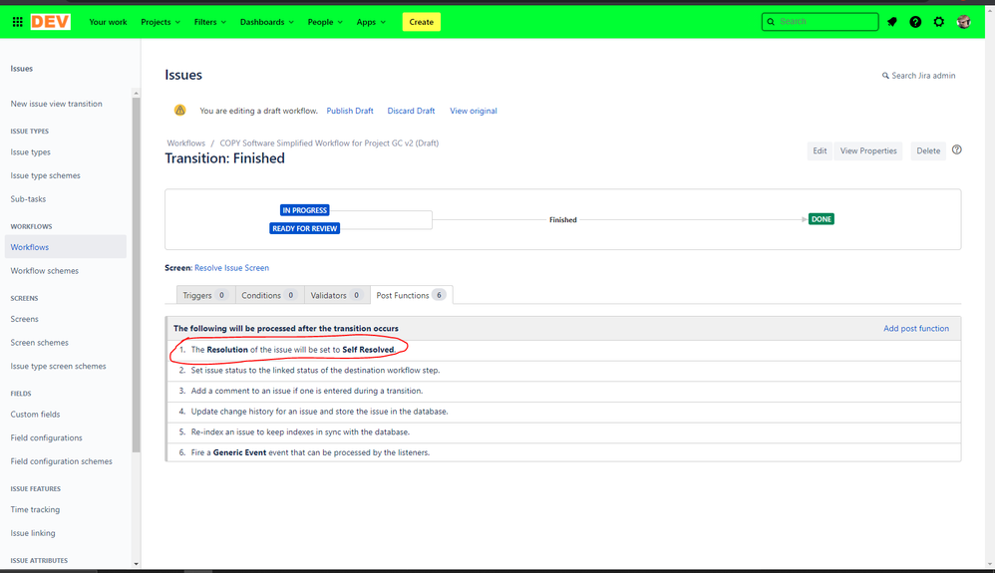This screenshot has height=573, width=995.
Task: Switch to the Conditions tab
Action: tap(269, 295)
